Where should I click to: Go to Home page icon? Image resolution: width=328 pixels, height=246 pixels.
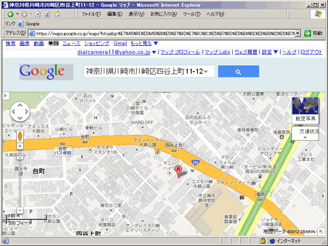57,14
